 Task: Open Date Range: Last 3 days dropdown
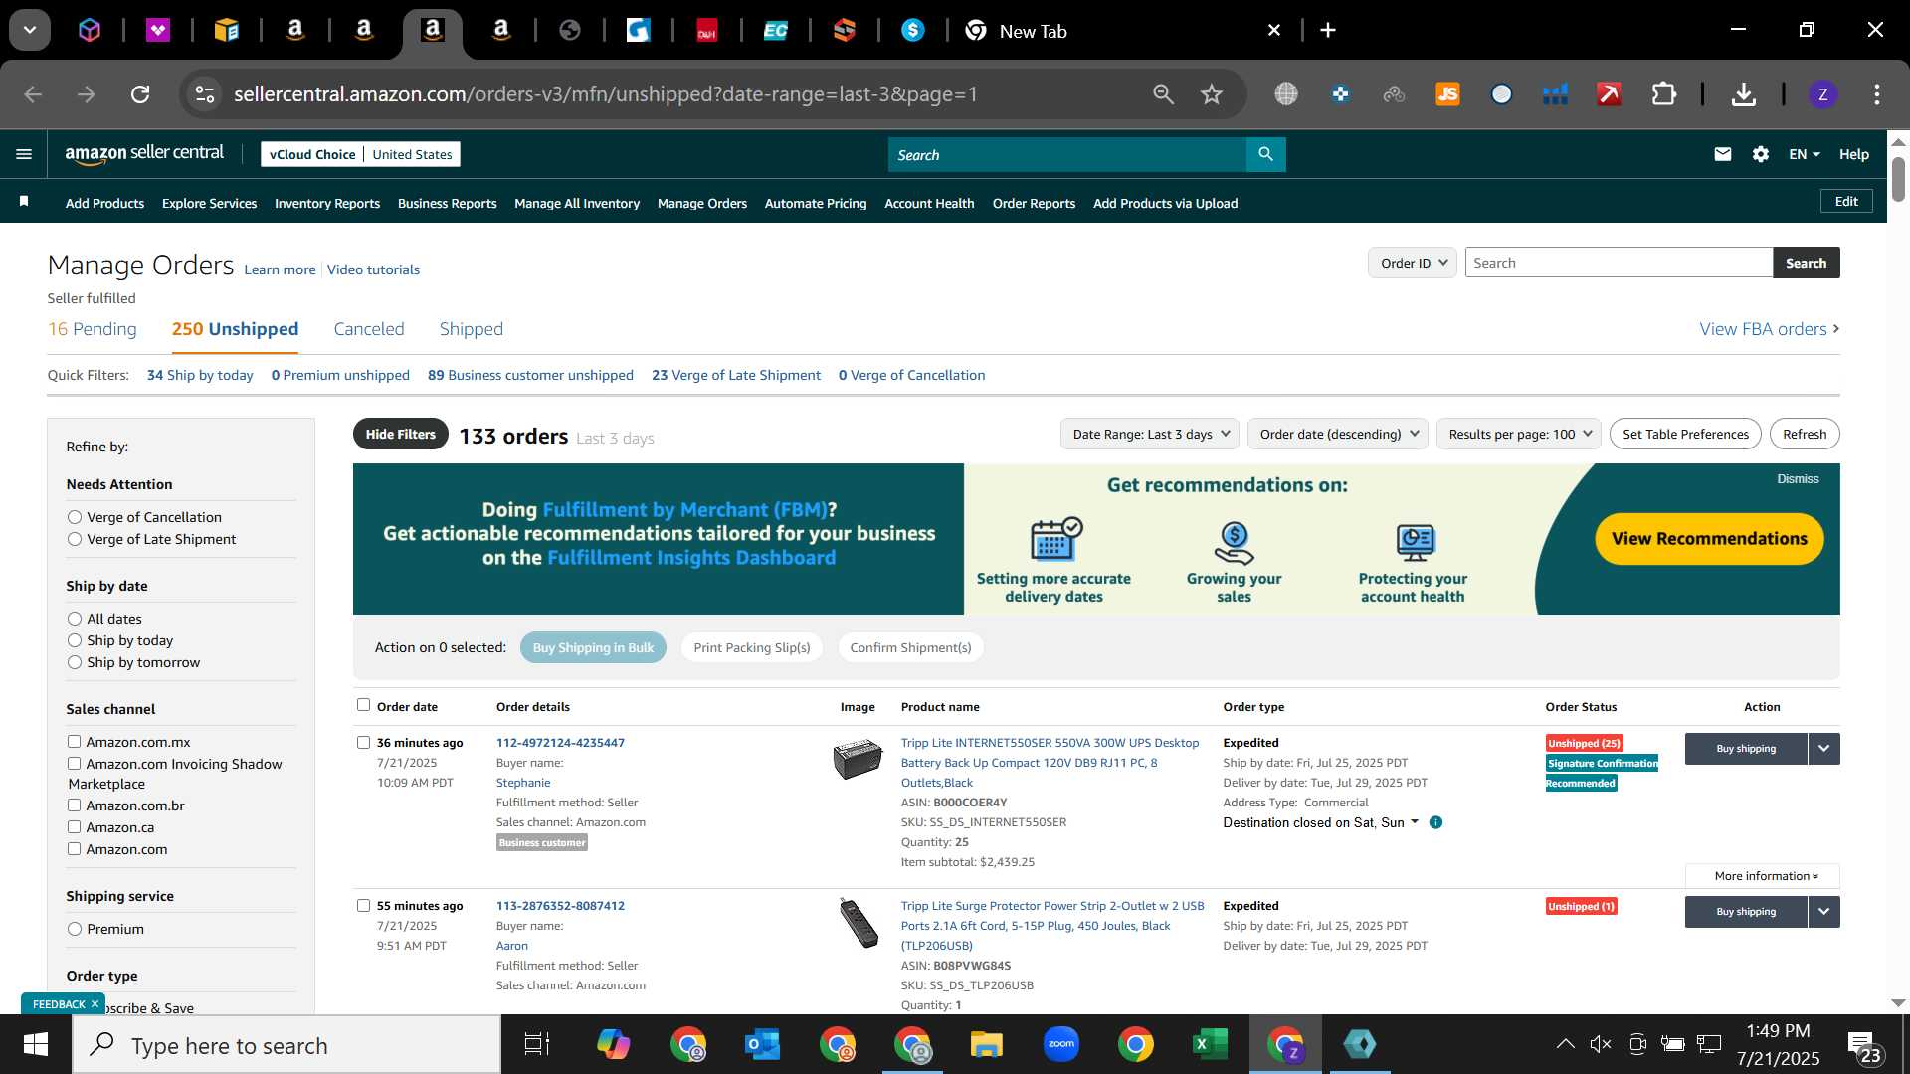[x=1151, y=434]
